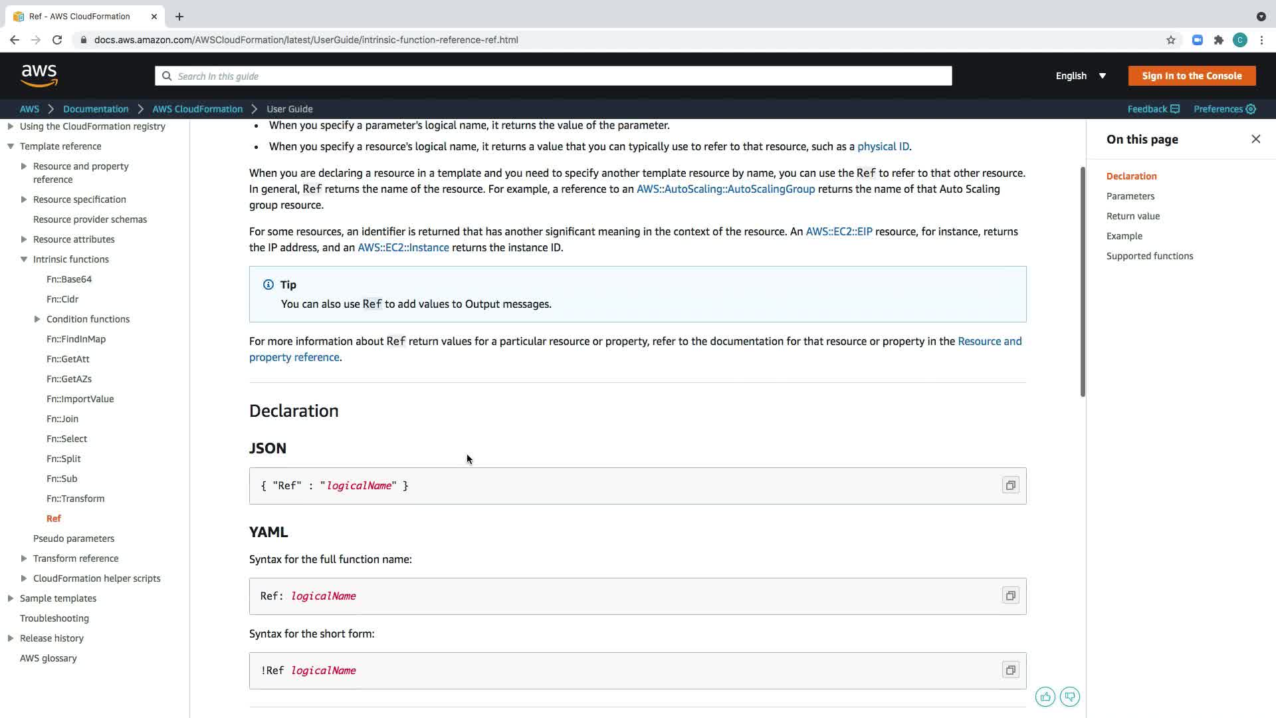Click the thumbs down feedback icon
The width and height of the screenshot is (1276, 718).
(x=1070, y=697)
